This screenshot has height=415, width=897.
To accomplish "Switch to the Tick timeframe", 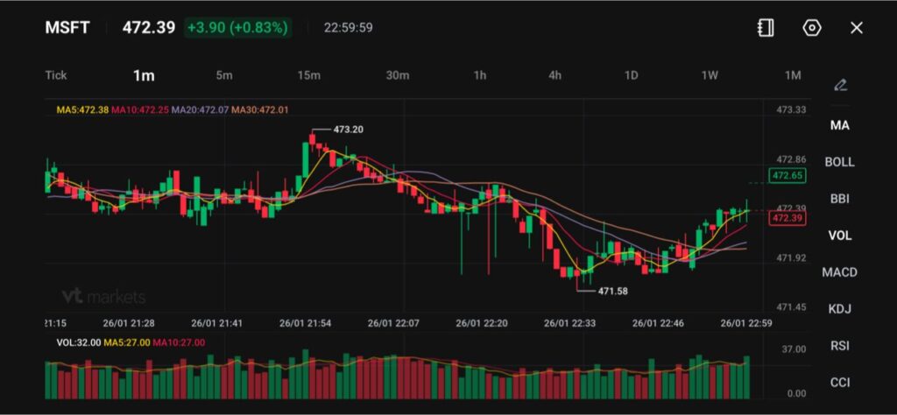I will click(56, 75).
